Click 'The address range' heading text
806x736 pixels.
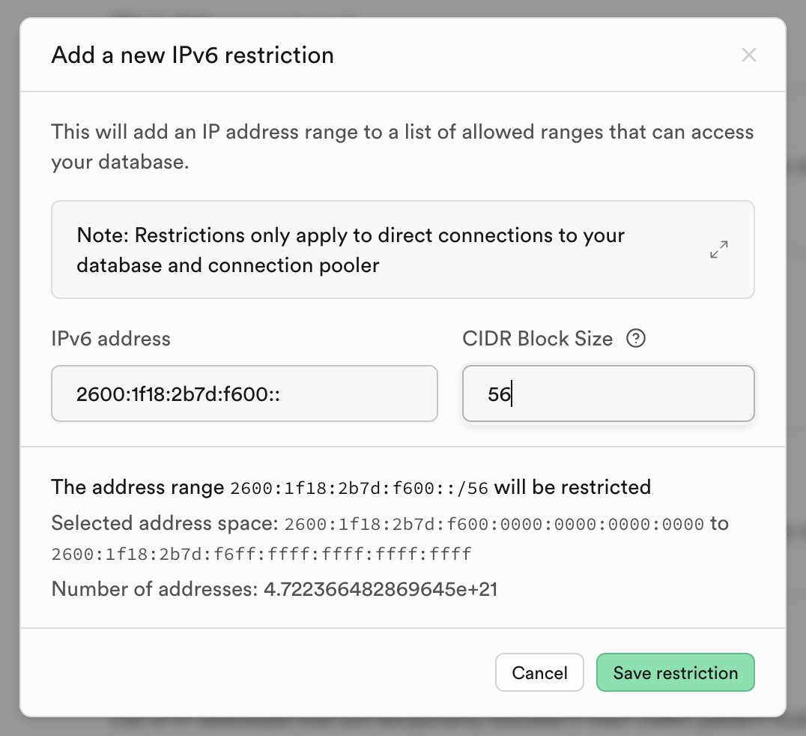pyautogui.click(x=137, y=487)
